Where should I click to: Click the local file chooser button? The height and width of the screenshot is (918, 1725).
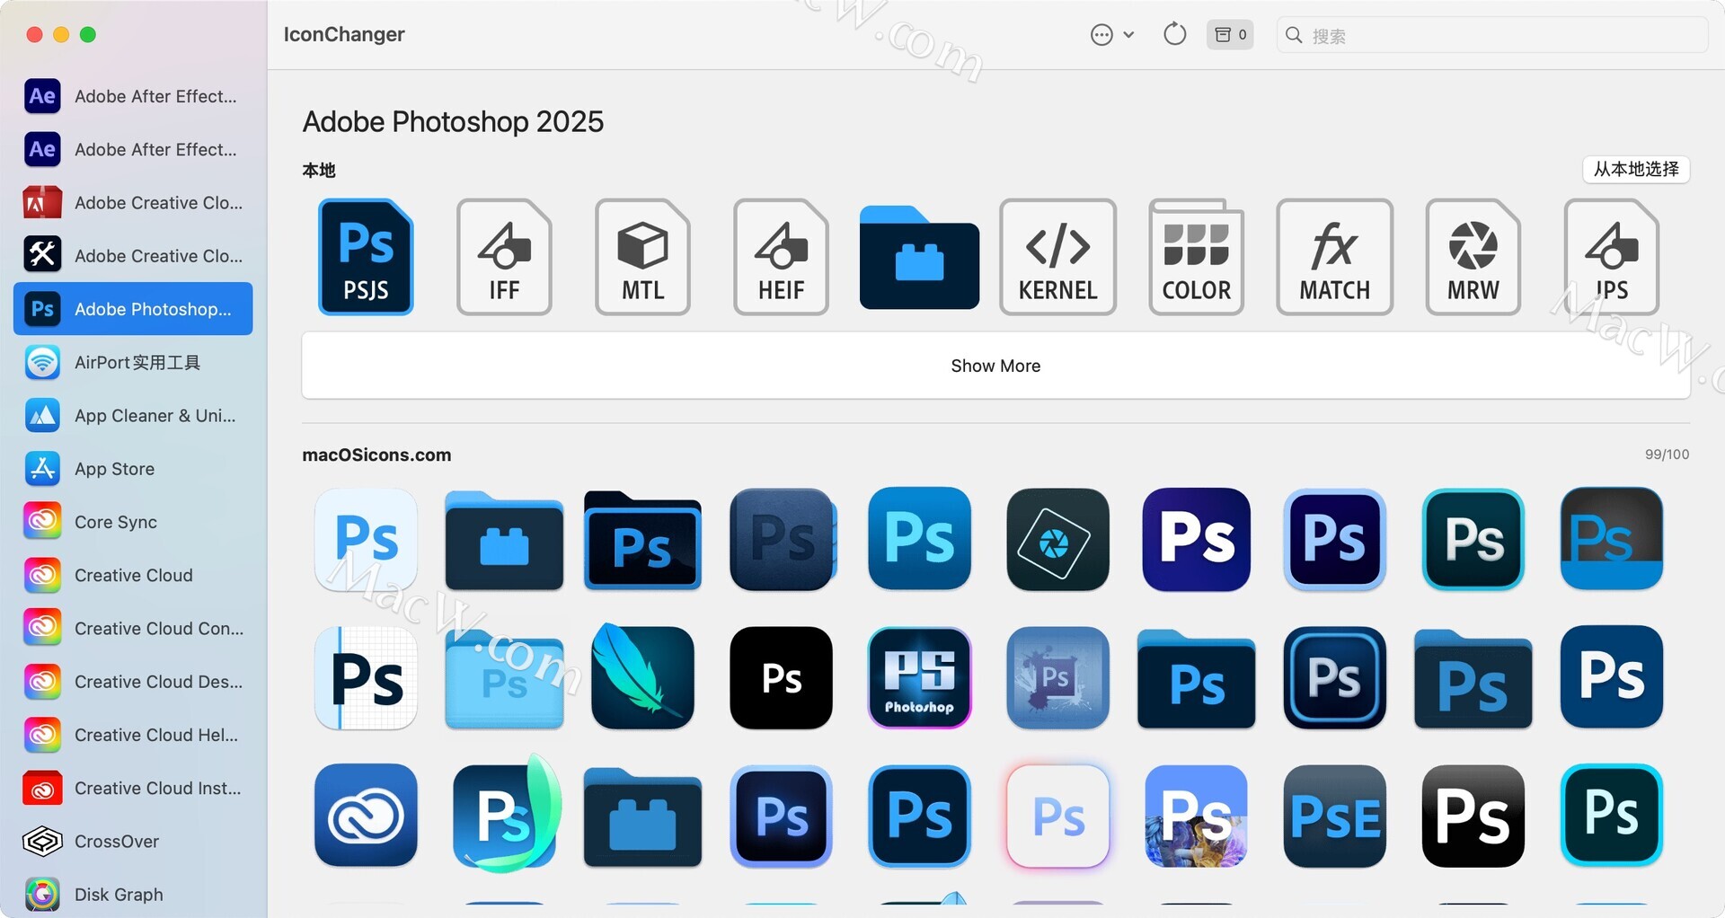tap(1636, 169)
